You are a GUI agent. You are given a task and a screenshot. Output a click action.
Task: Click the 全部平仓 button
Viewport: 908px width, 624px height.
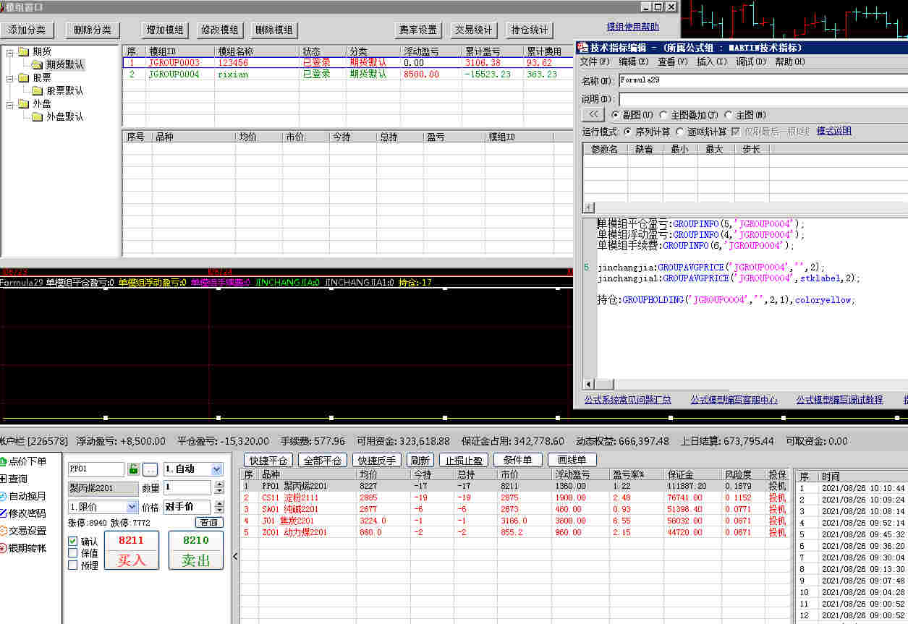click(322, 461)
